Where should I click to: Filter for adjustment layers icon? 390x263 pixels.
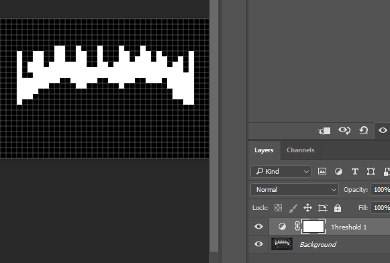[x=338, y=172]
